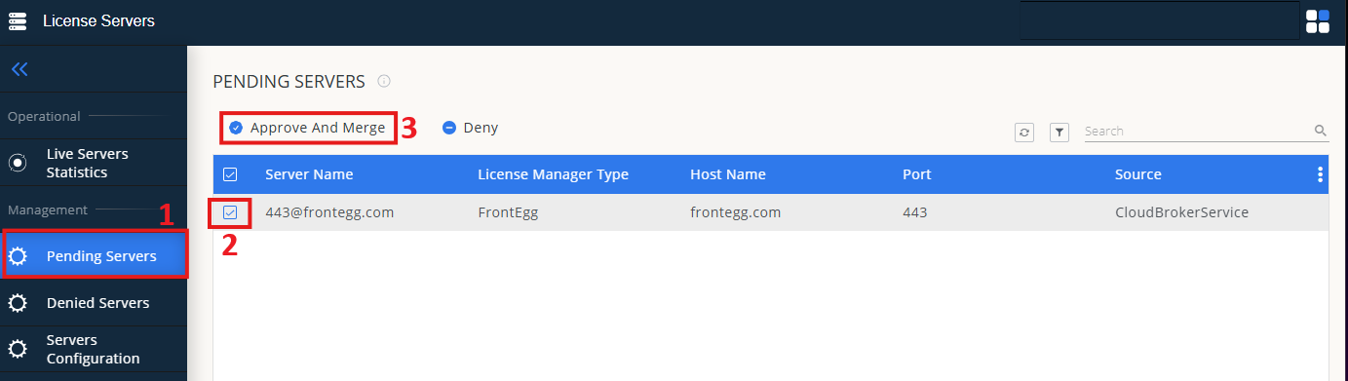The height and width of the screenshot is (381, 1348).
Task: Sort by Server Name column
Action: coord(309,174)
